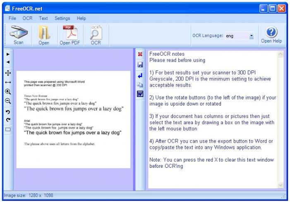Open the File menu
The image size is (290, 202).
point(12,18)
